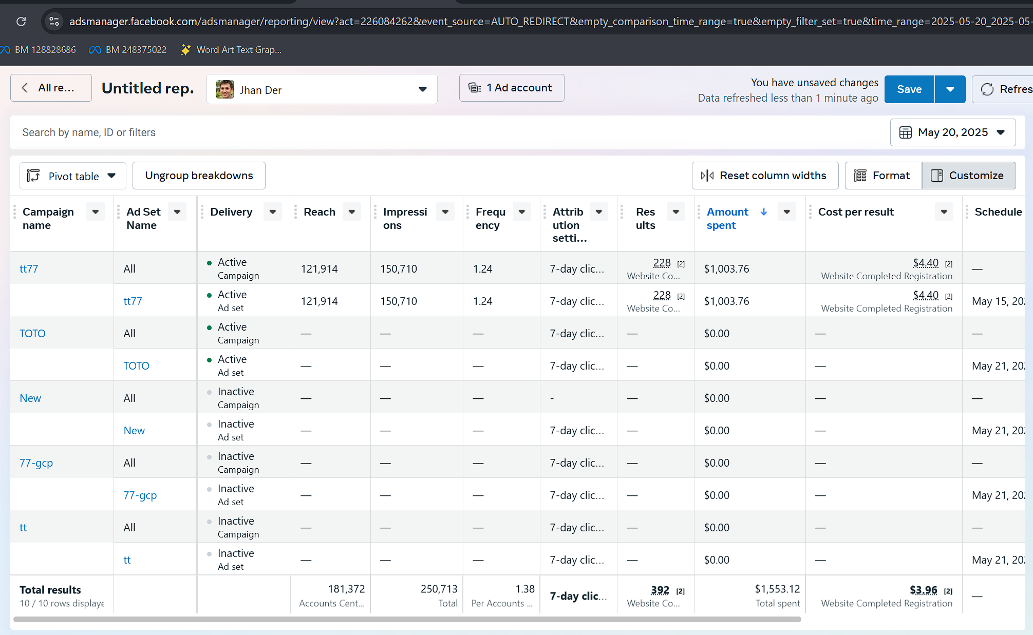Click the site settings icon in address bar

[x=54, y=22]
